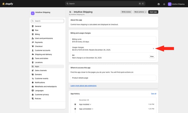
Task: Click the Billing sidebar icon
Action: click(x=33, y=34)
